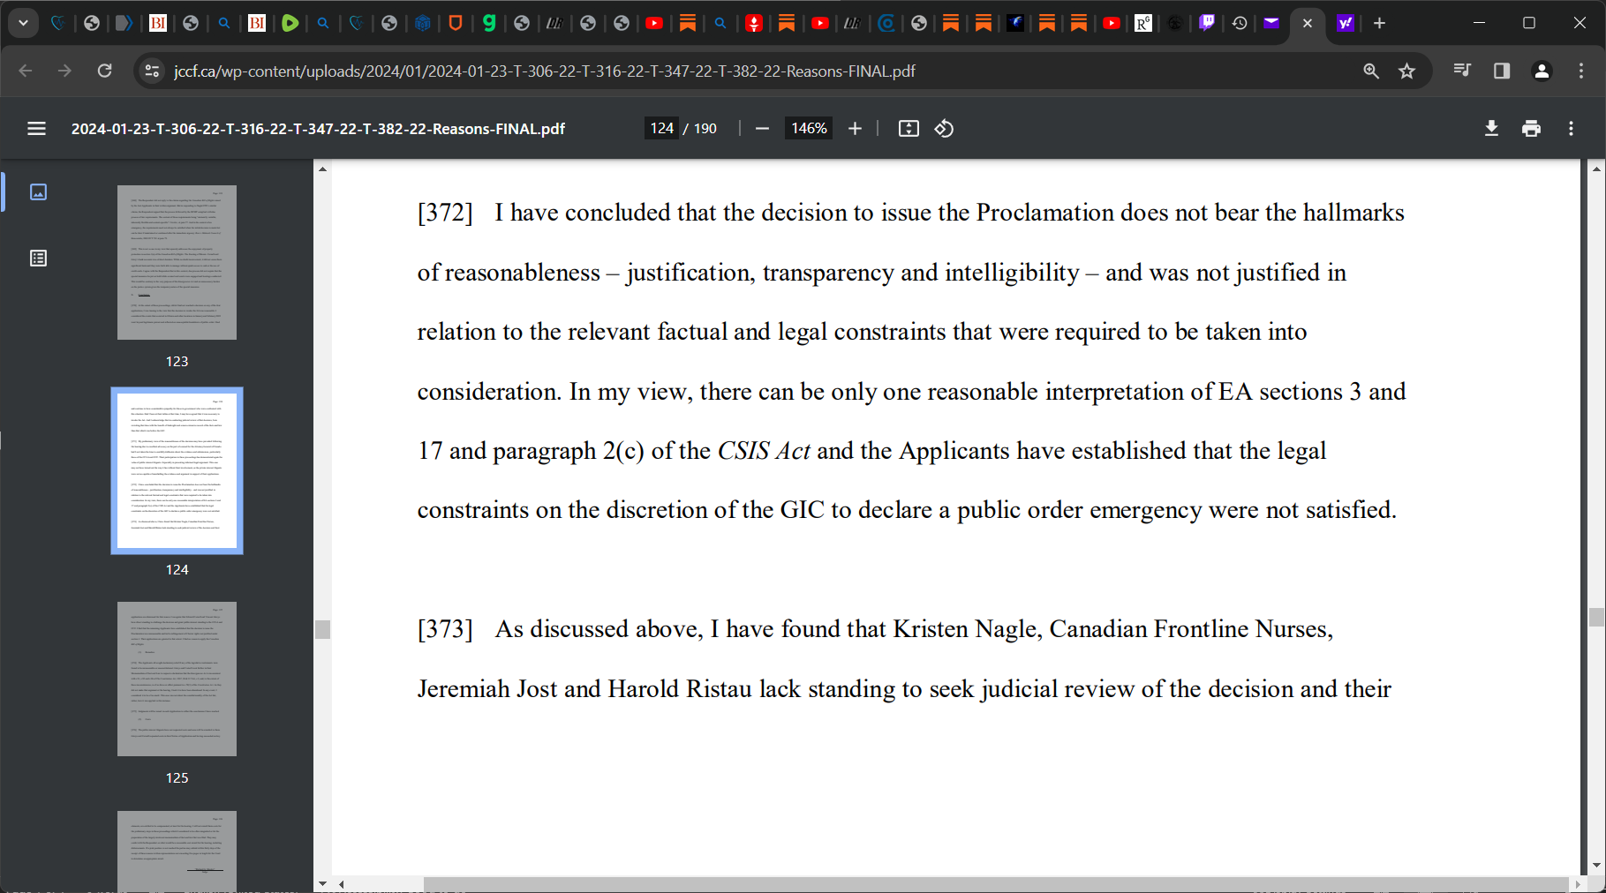Viewport: 1606px width, 893px height.
Task: Click the total pages '190' label
Action: [705, 129]
